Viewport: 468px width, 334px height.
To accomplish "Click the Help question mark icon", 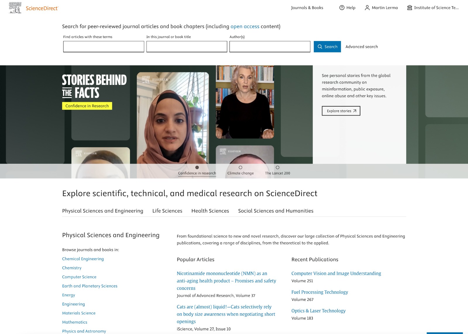I will click(342, 8).
